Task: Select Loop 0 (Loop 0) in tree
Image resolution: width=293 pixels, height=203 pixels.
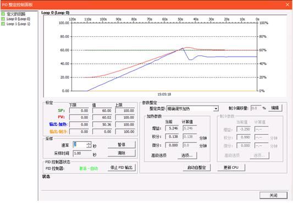Action: coord(18,19)
